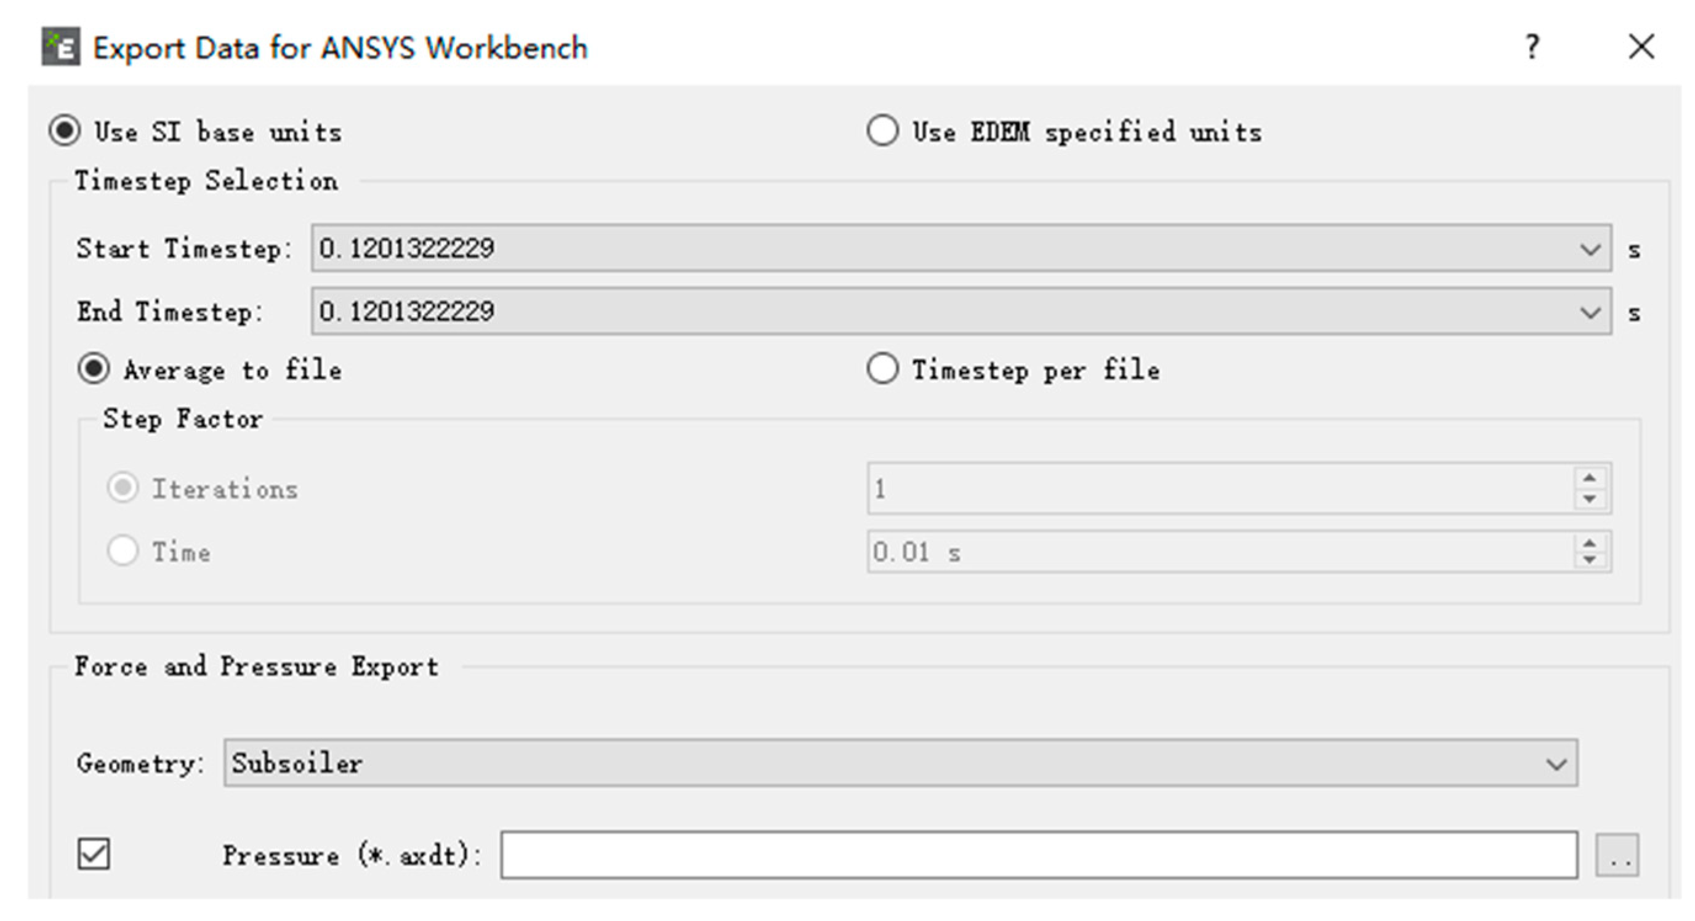Select Use SI base units option
1695x921 pixels.
[65, 131]
